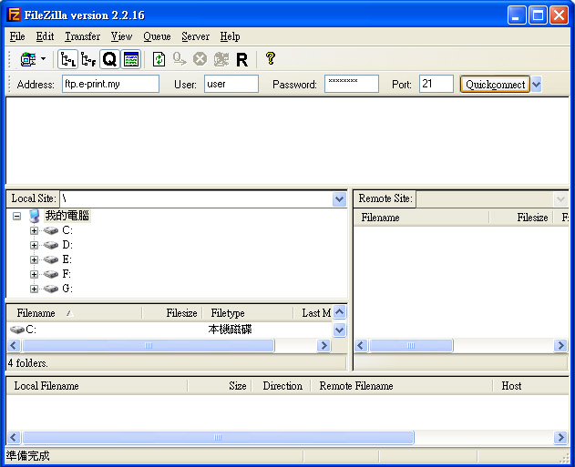This screenshot has width=575, height=467.
Task: Click queue pane horizontal scrollbar thumb
Action: click(x=218, y=437)
